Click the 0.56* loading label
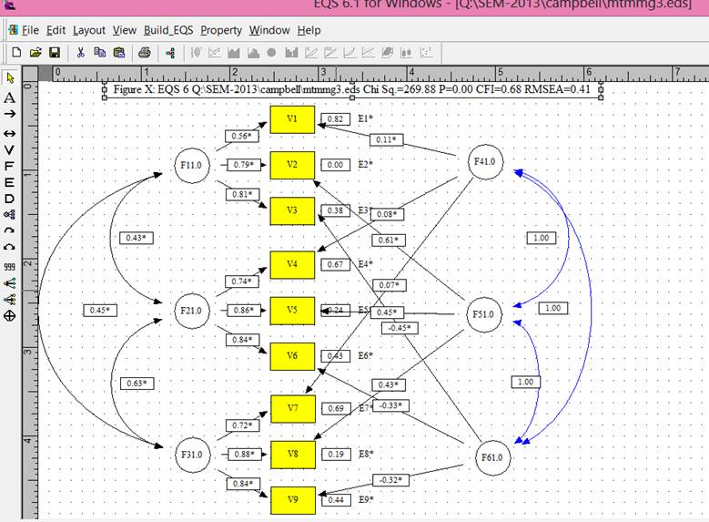Image resolution: width=709 pixels, height=522 pixels. [242, 137]
